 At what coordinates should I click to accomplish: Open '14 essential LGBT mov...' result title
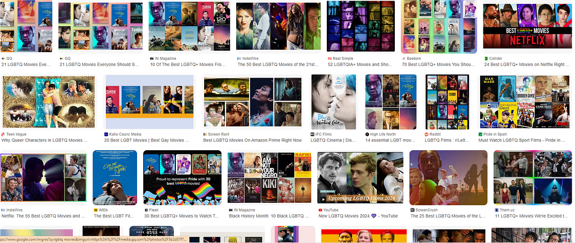pyautogui.click(x=391, y=140)
